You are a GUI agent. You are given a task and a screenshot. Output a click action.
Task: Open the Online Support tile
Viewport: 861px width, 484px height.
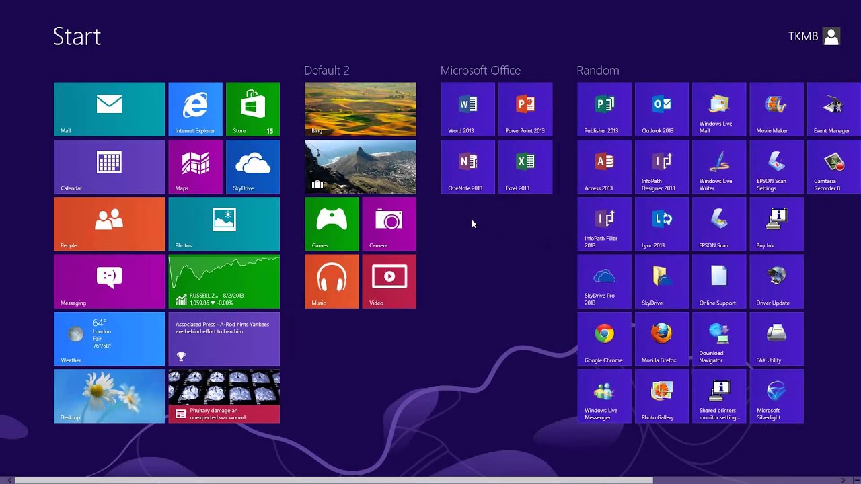click(719, 282)
